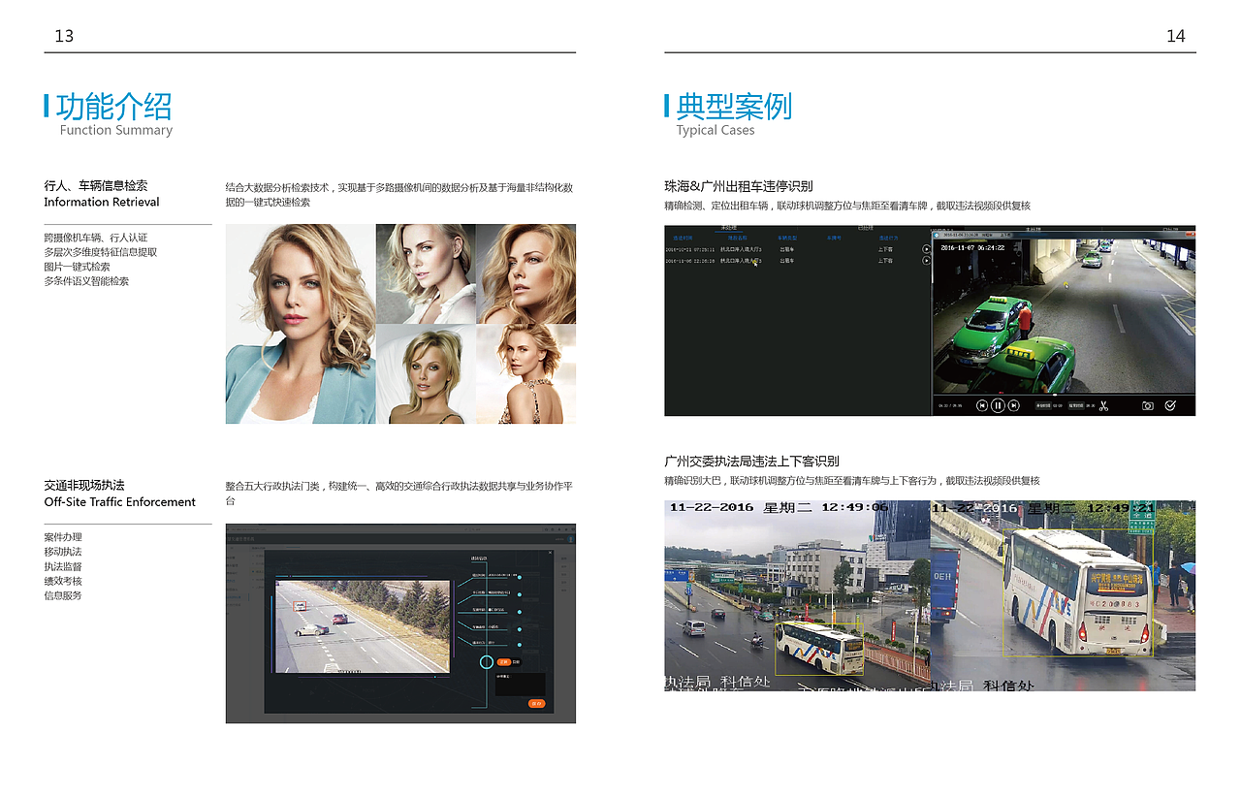Click the 图片一键式检索 list item
This screenshot has width=1241, height=798.
[77, 267]
